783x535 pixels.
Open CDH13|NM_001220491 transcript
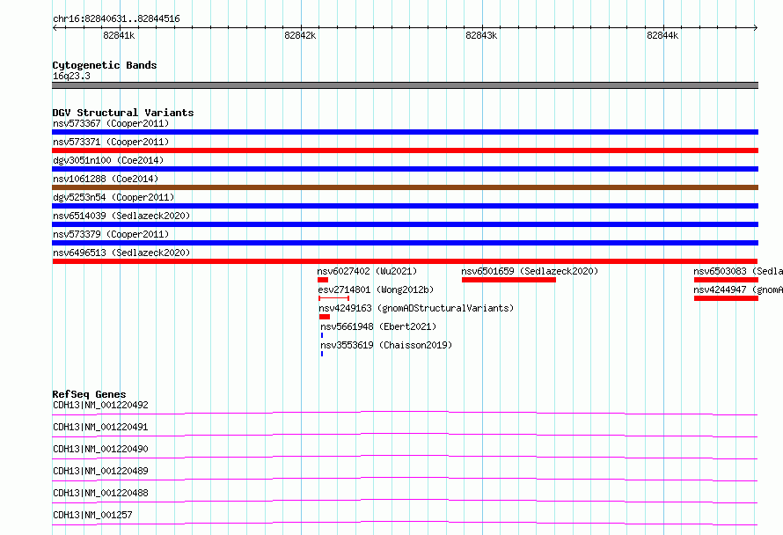click(100, 427)
